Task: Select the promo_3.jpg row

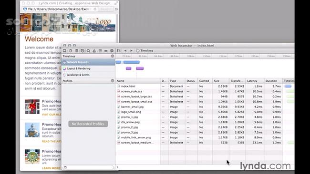Action: click(205, 132)
